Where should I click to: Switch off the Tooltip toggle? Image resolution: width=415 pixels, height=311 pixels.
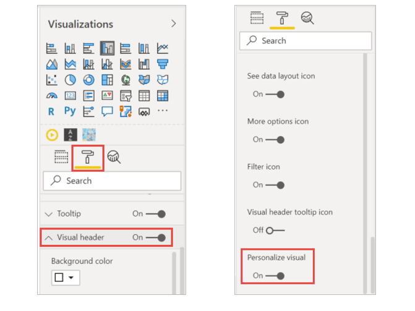[156, 214]
